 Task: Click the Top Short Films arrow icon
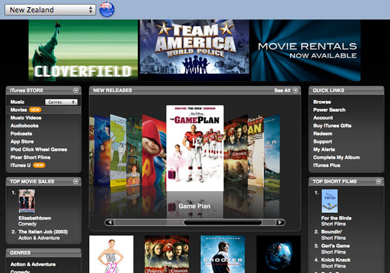(x=379, y=181)
